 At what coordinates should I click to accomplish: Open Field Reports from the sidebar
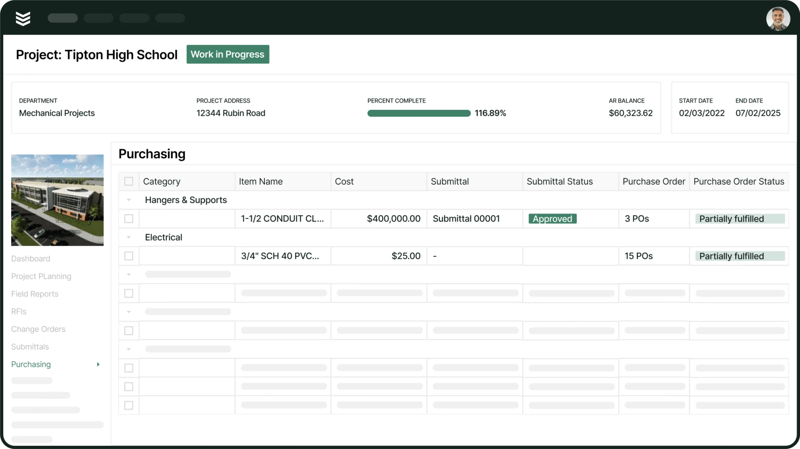pyautogui.click(x=34, y=294)
